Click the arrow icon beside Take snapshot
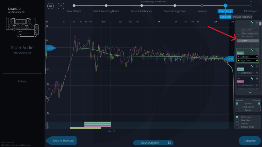Image resolution: width=262 pixels, height=147 pixels. 169,143
